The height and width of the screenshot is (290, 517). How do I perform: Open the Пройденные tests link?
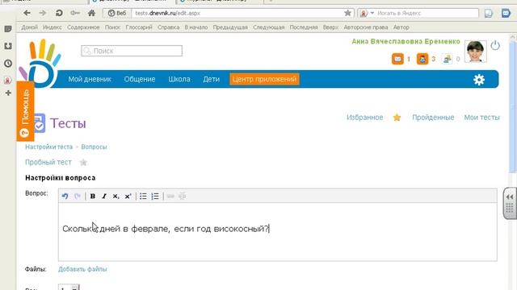coord(433,118)
